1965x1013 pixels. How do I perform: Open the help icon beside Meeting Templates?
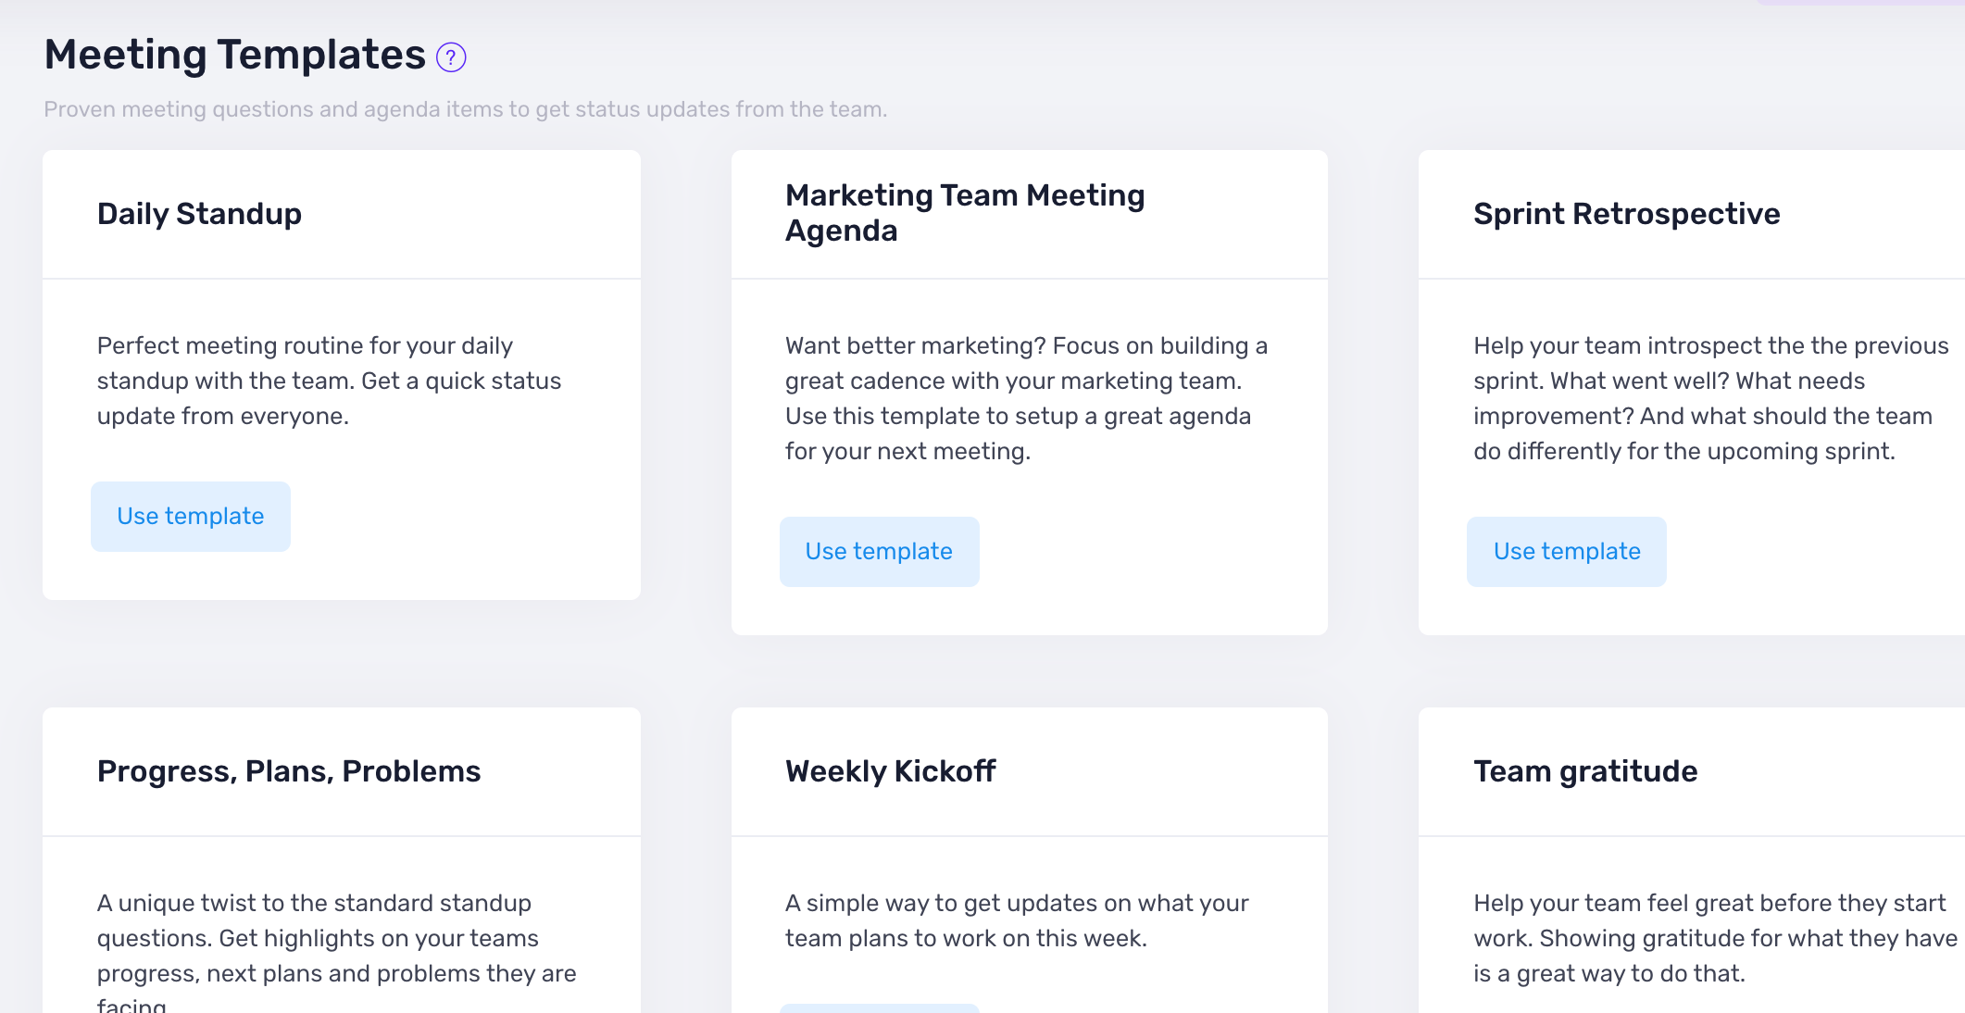(451, 57)
